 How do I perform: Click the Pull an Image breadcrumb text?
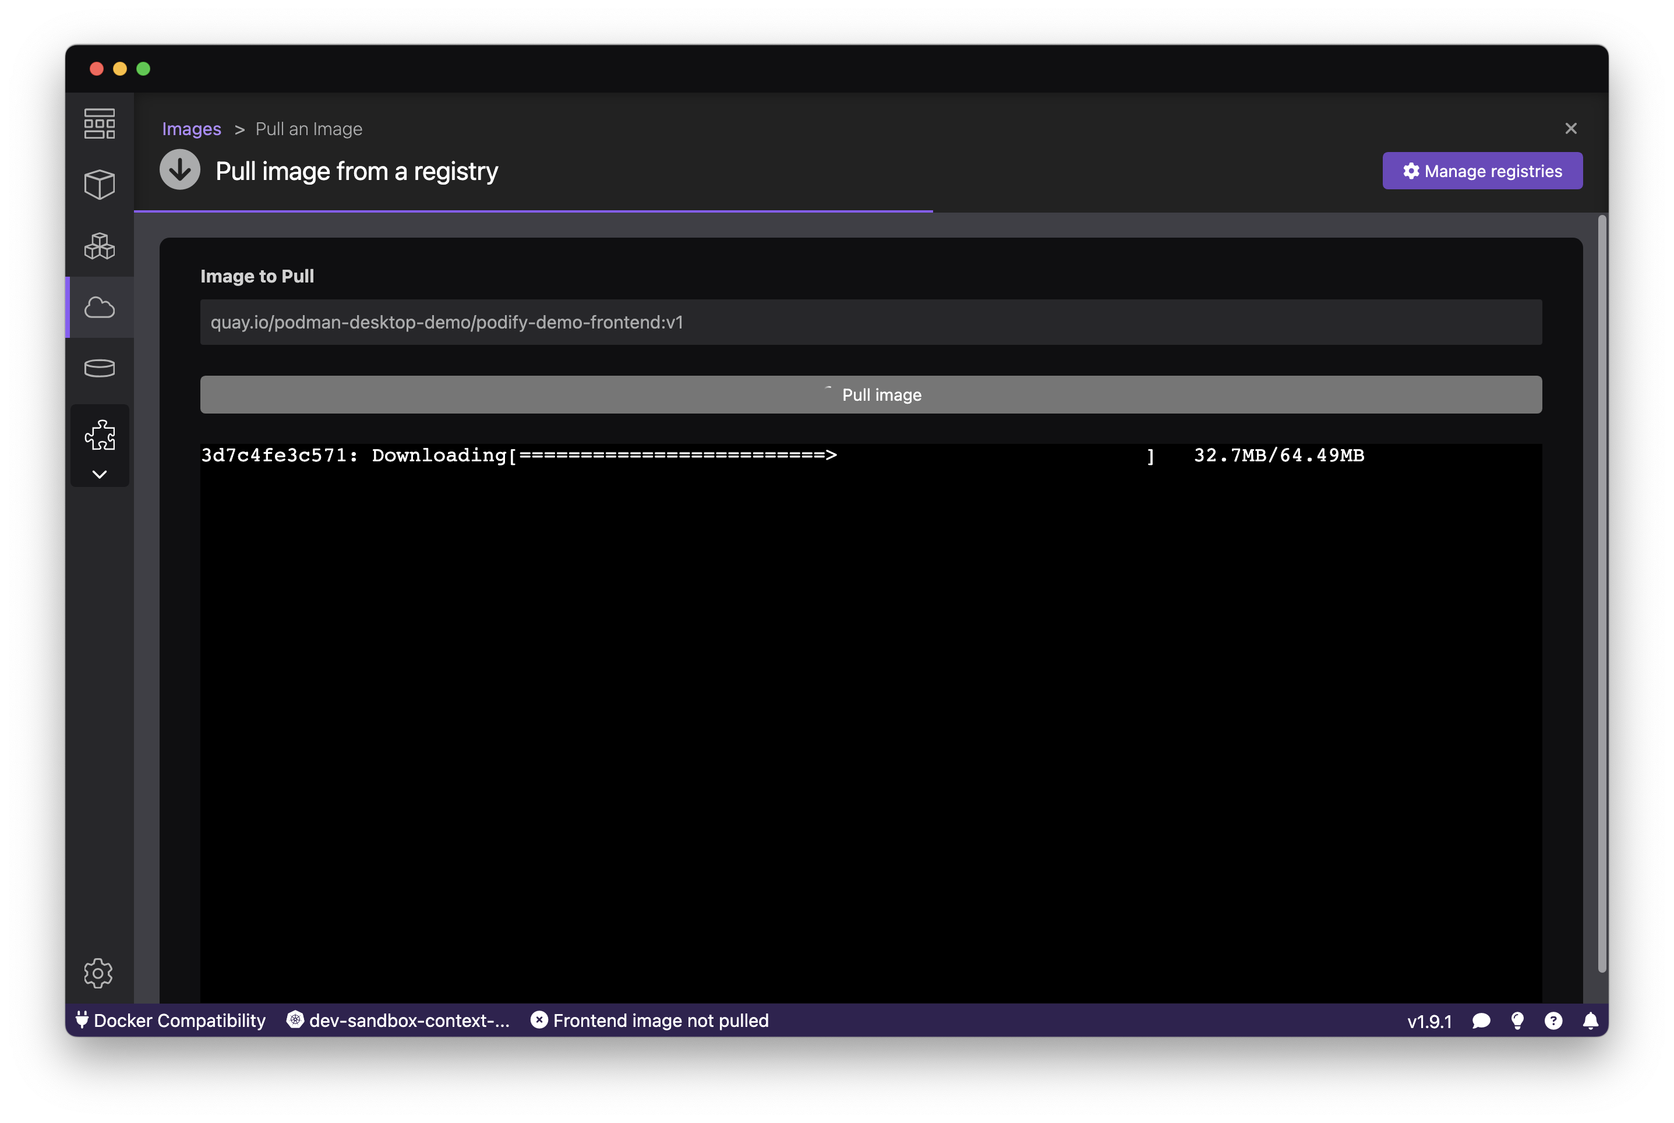[x=309, y=129]
